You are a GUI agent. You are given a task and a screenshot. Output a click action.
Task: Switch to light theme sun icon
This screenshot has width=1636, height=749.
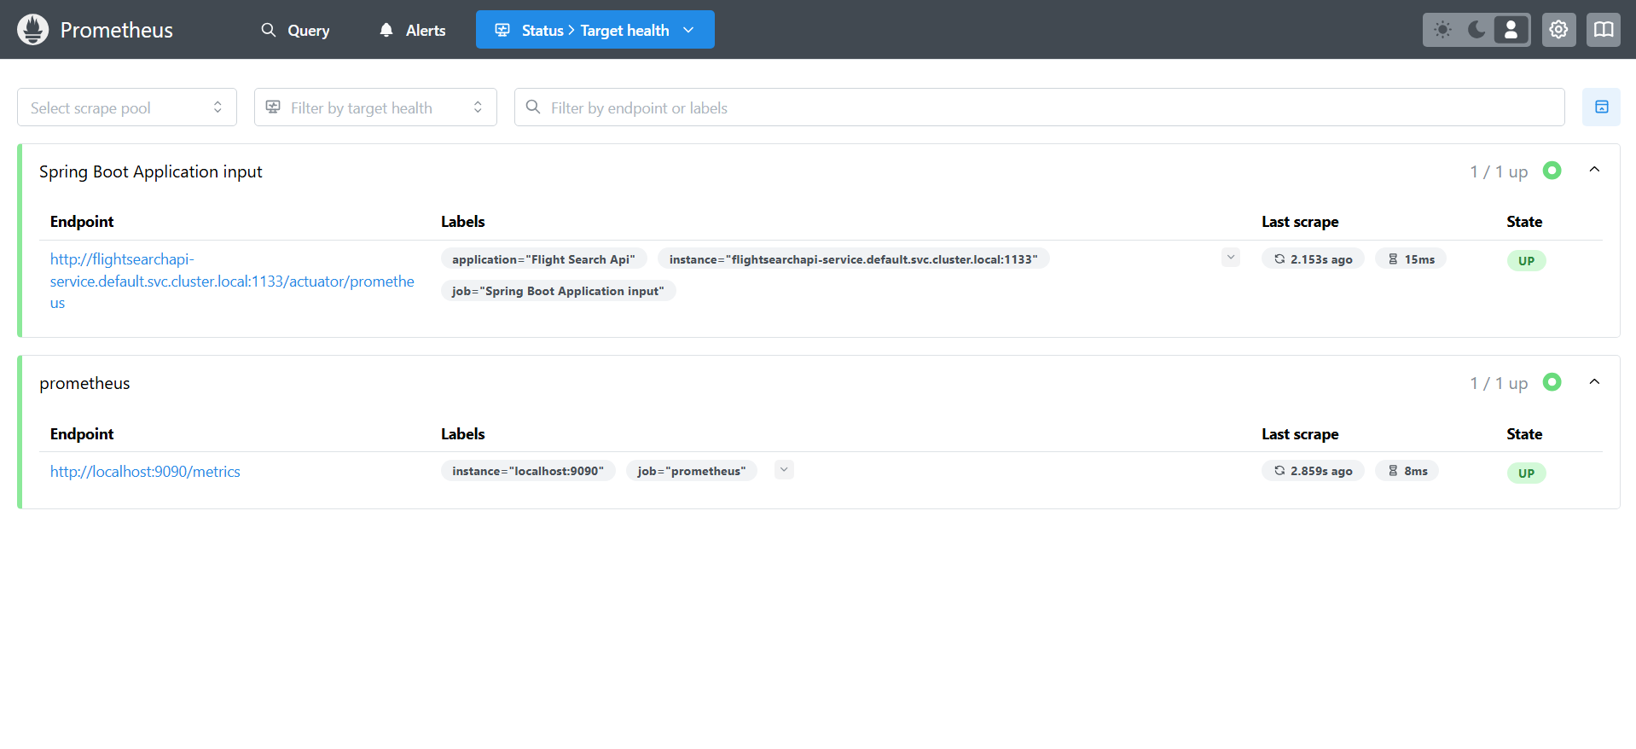[x=1442, y=30]
